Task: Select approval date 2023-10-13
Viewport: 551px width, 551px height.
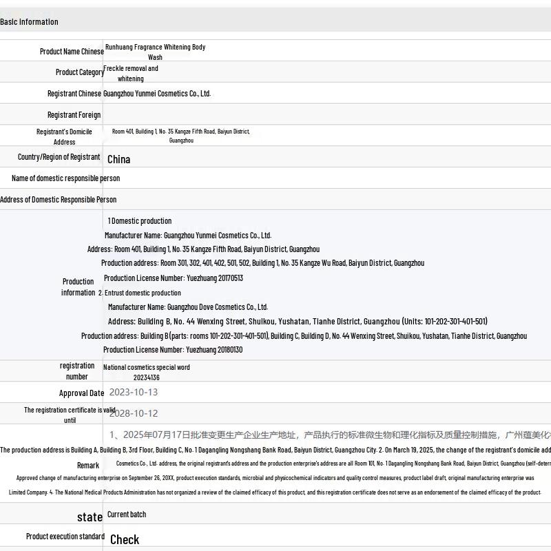Action: coord(134,392)
